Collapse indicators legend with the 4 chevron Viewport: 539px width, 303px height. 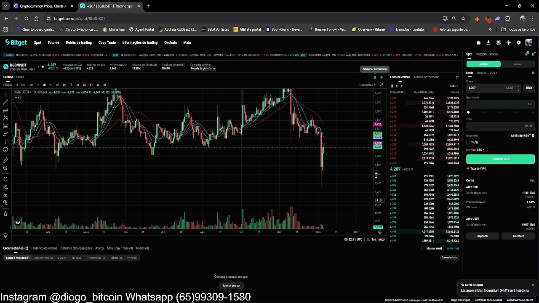coord(17,98)
